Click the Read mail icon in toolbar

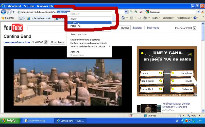tap(140, 18)
